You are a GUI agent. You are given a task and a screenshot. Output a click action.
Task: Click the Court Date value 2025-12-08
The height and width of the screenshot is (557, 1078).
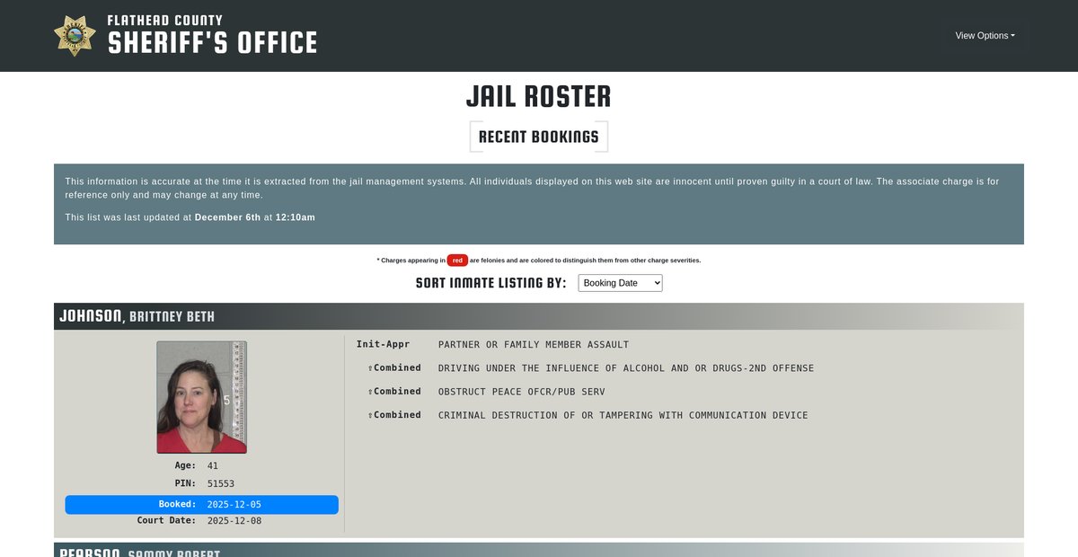(x=234, y=521)
